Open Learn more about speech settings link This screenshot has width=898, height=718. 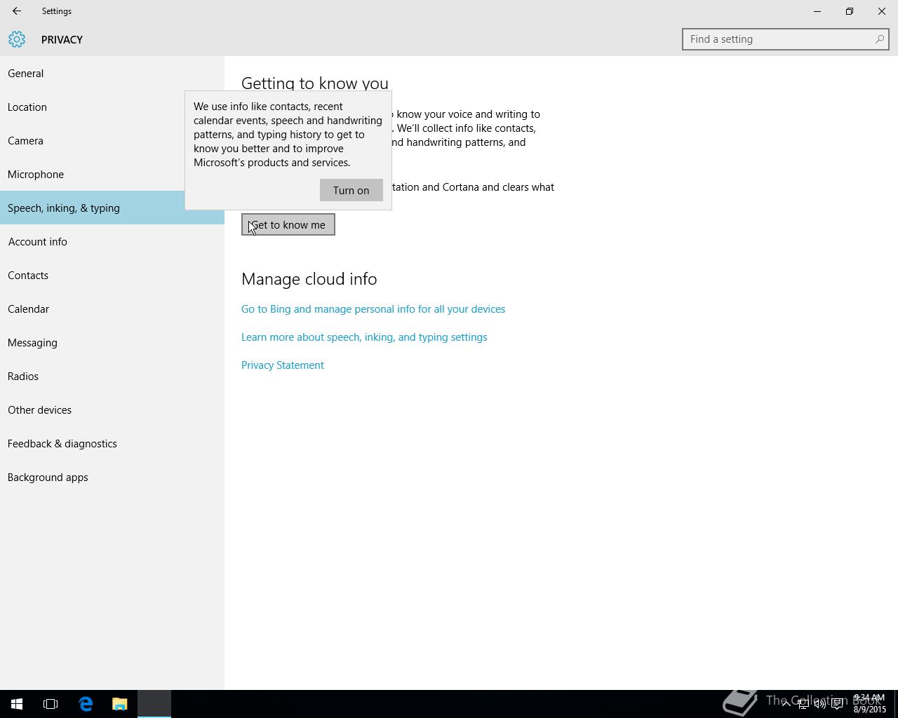coord(364,337)
